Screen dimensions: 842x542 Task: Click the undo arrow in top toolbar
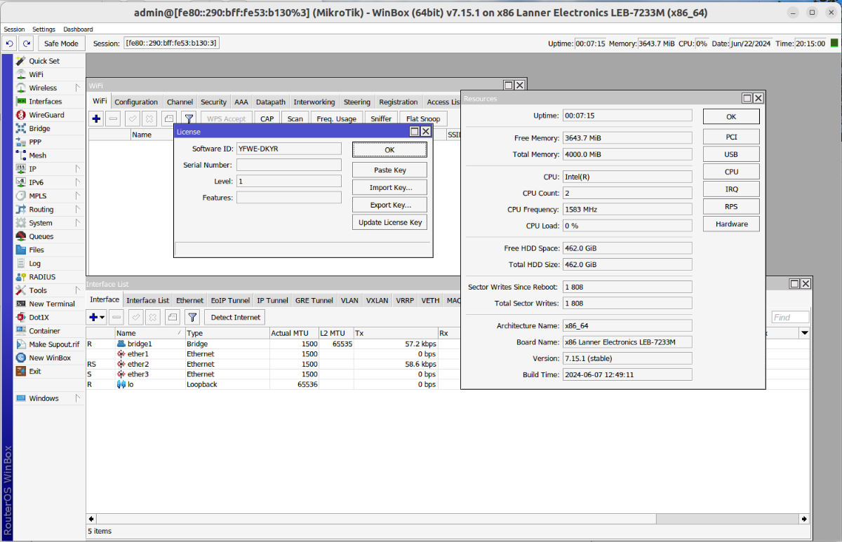(x=10, y=43)
